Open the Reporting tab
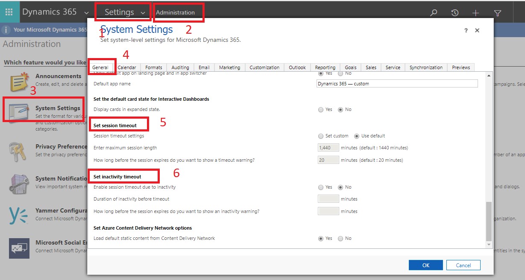The image size is (525, 280). click(x=325, y=67)
